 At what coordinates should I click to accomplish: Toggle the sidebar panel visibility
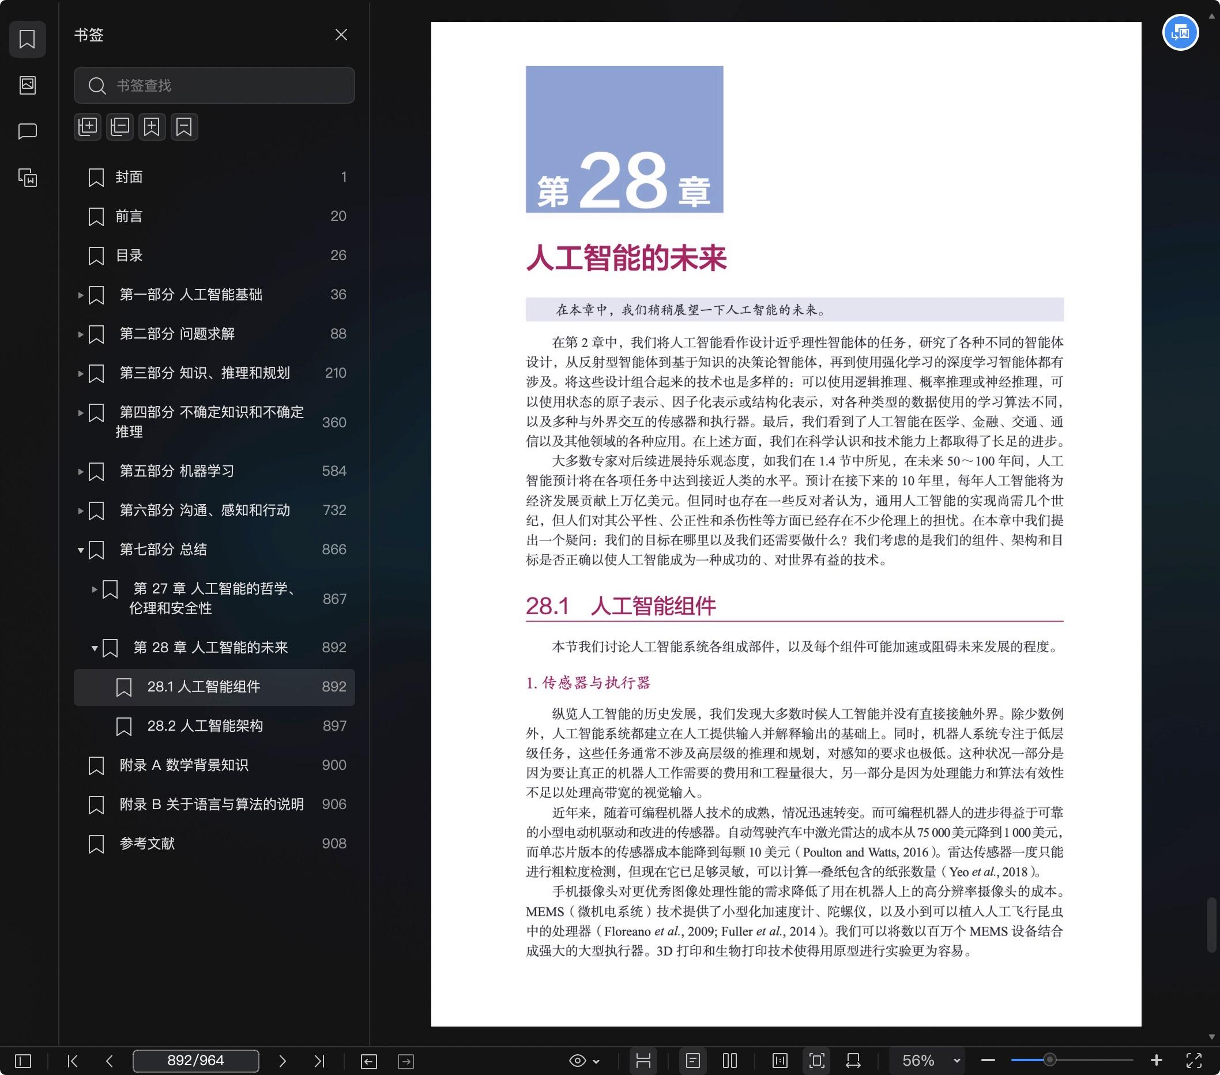(x=22, y=1061)
